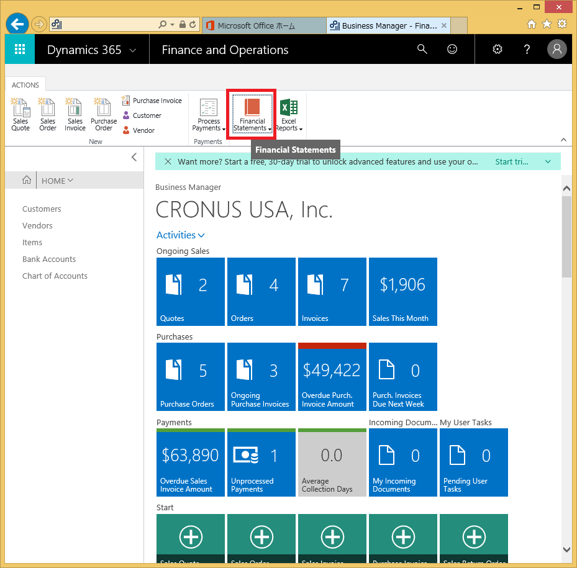
Task: Open Ongoing Purchase Invoices tile
Action: click(261, 377)
